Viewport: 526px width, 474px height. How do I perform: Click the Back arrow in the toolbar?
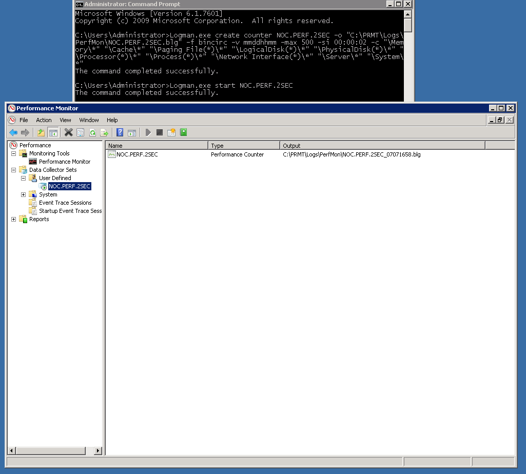point(13,132)
